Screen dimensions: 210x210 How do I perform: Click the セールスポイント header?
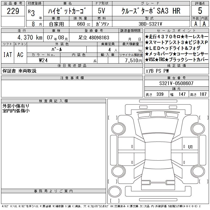(x=176, y=31)
